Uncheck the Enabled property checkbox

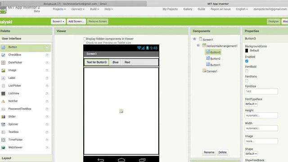click(247, 61)
